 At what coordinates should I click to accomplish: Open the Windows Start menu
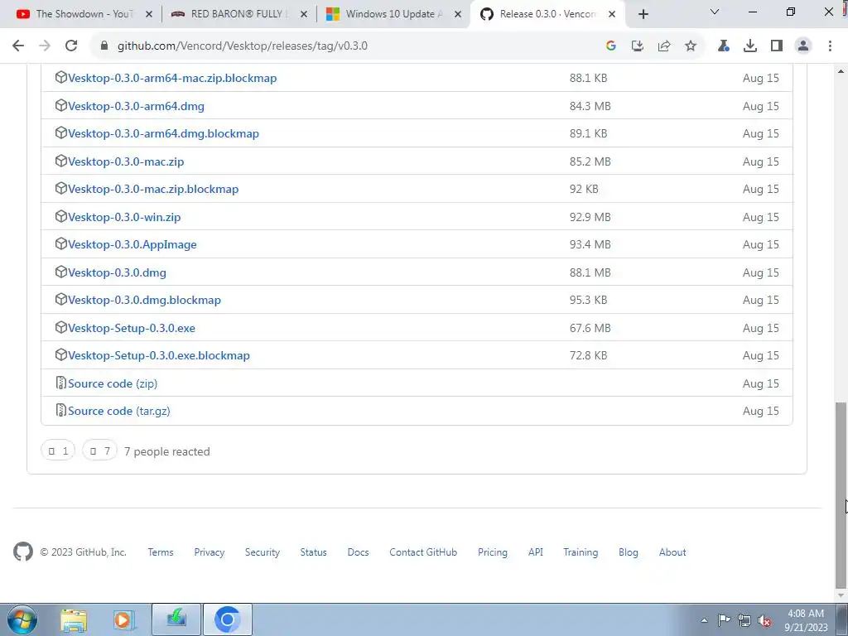click(x=22, y=619)
